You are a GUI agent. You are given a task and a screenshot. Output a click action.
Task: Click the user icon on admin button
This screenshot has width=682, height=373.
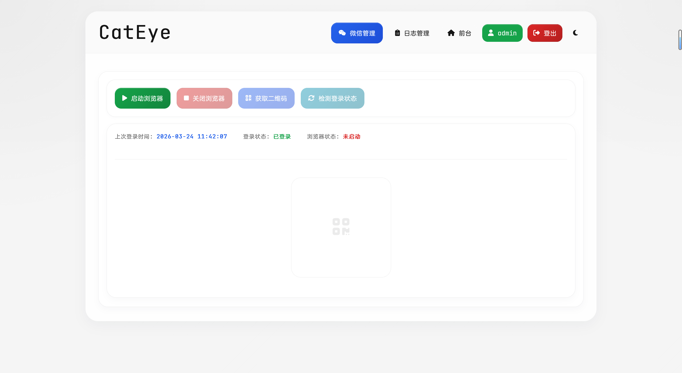[491, 33]
